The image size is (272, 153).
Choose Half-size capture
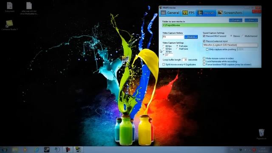point(182,49)
